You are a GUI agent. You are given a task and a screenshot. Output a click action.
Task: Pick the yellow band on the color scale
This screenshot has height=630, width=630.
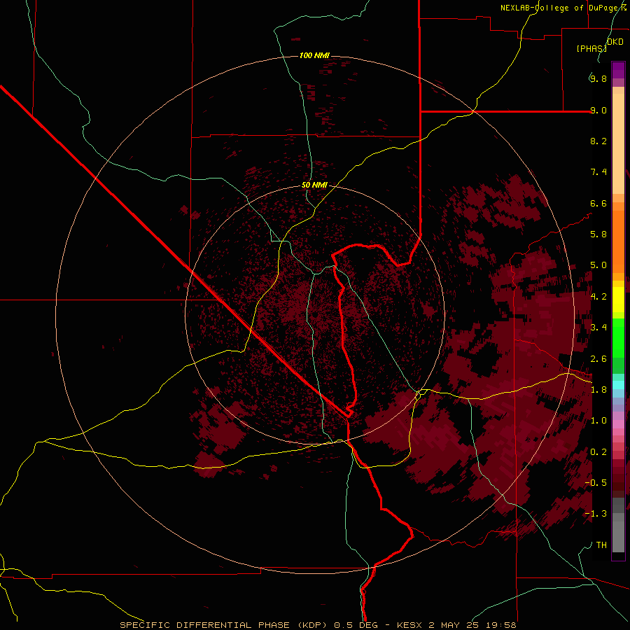[618, 300]
